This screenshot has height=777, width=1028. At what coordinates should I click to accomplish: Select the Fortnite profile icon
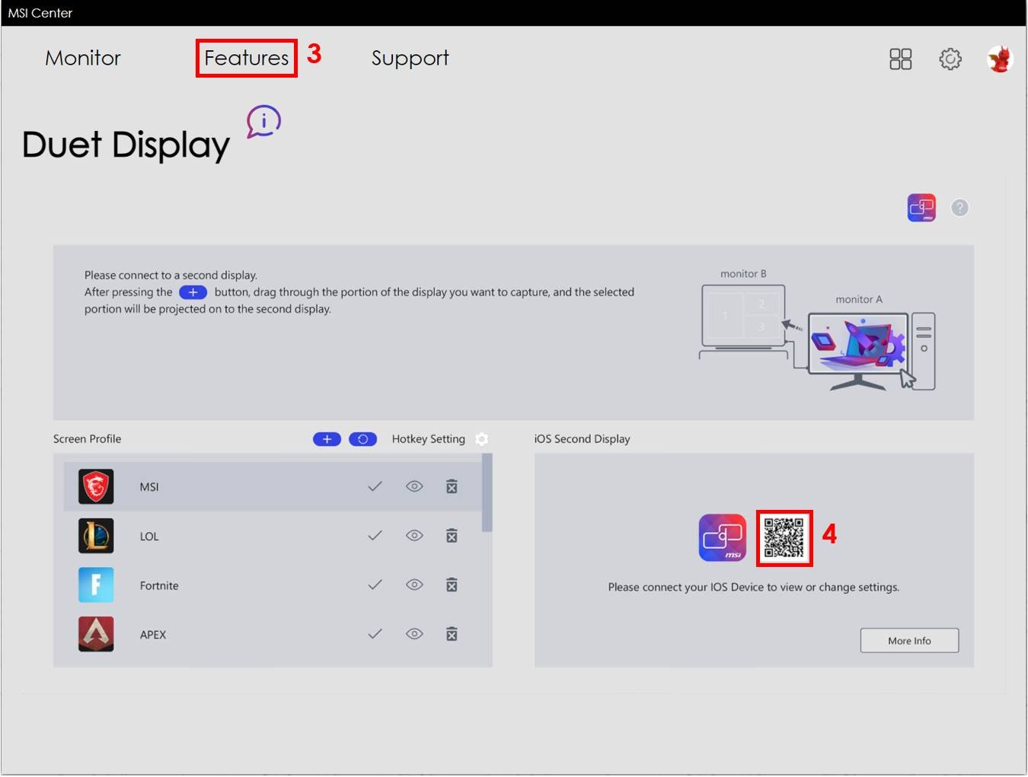pos(96,584)
